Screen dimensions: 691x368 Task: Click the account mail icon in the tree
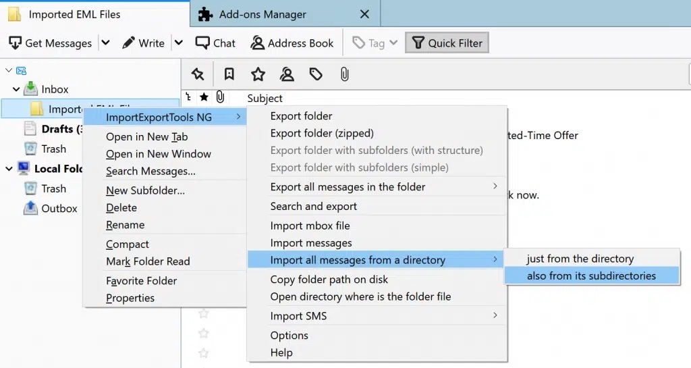click(x=21, y=70)
